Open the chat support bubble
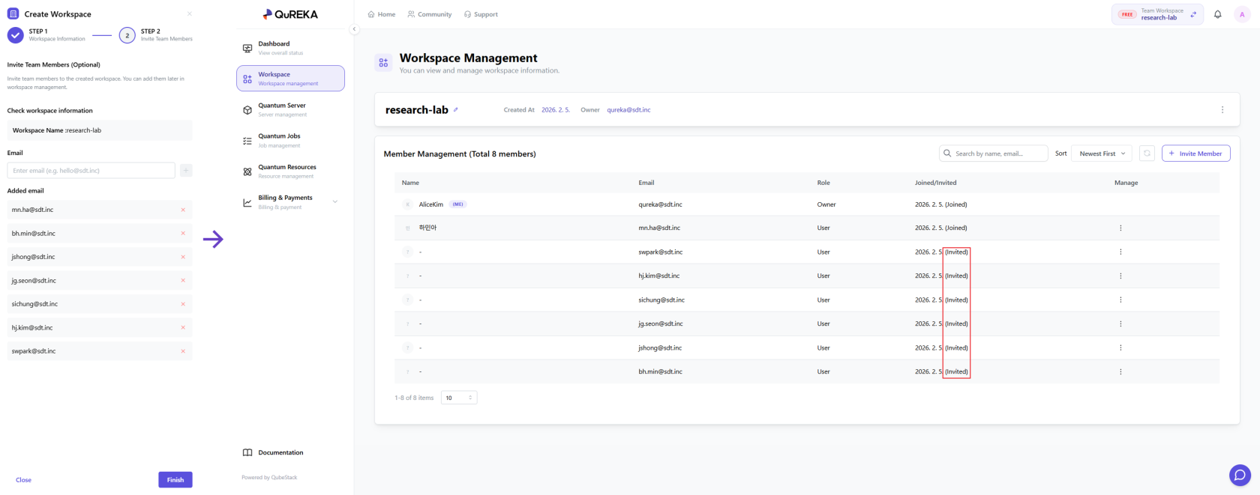The width and height of the screenshot is (1260, 495). [1240, 475]
